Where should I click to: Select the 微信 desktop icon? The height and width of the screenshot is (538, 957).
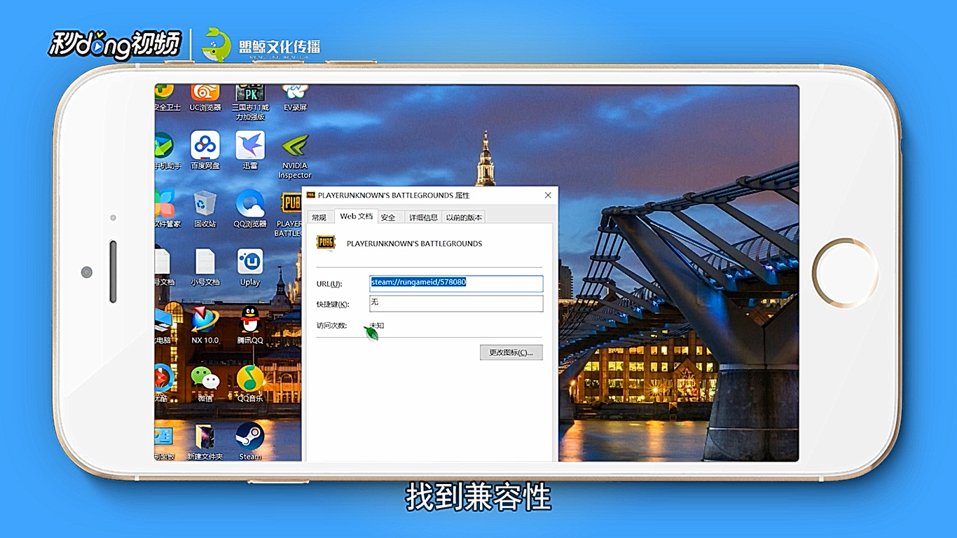[205, 383]
